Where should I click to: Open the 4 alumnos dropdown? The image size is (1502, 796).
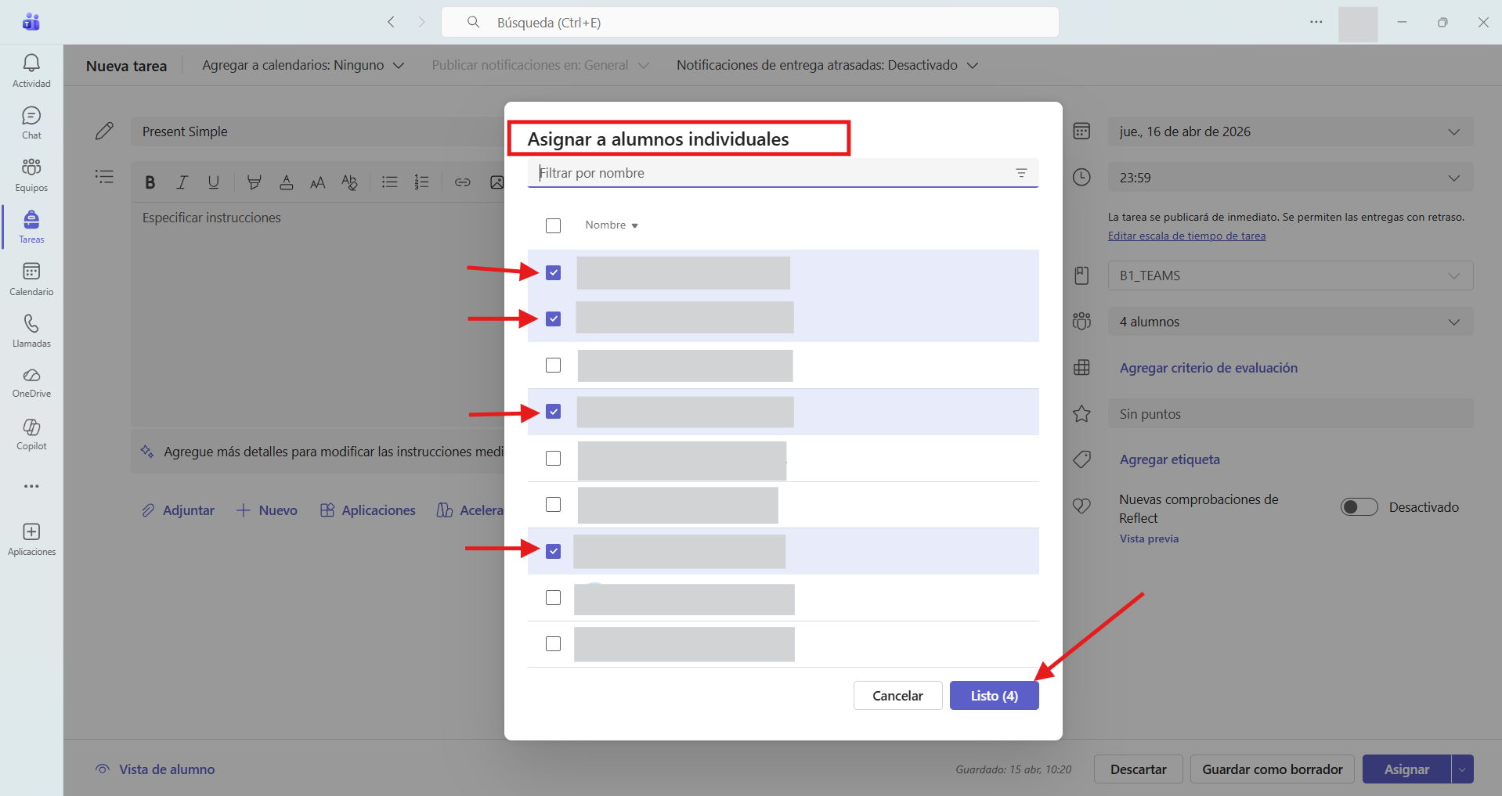[1291, 322]
